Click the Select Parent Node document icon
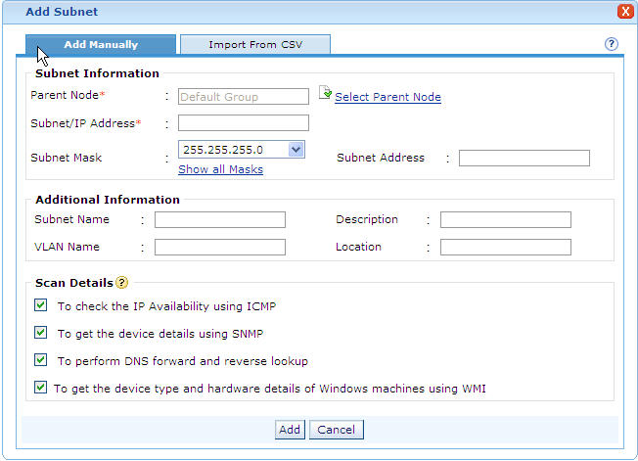Image resolution: width=638 pixels, height=461 pixels. pyautogui.click(x=325, y=92)
